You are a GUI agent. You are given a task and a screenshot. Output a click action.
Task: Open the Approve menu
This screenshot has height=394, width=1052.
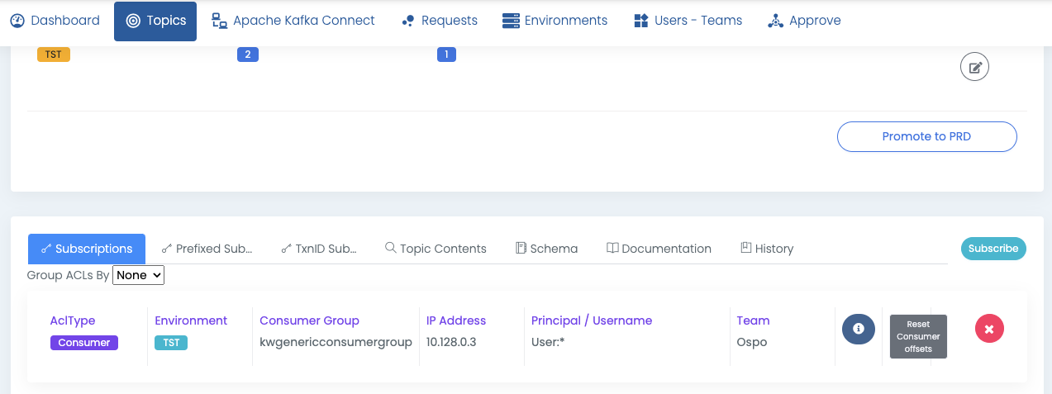[x=804, y=21]
